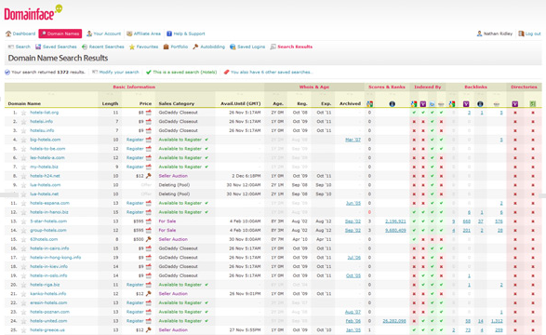The image size is (546, 335).
Task: Click the Alexa icon in Scores & Ranks header
Action: (393, 104)
